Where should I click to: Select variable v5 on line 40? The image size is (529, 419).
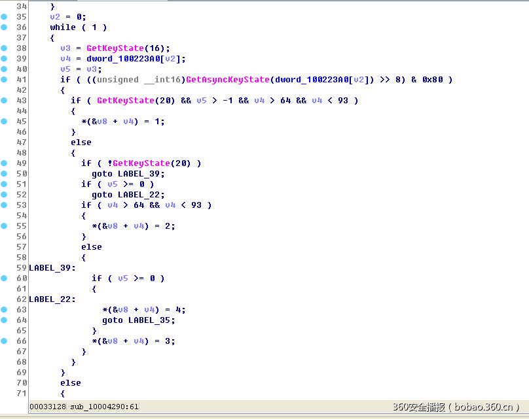point(65,69)
